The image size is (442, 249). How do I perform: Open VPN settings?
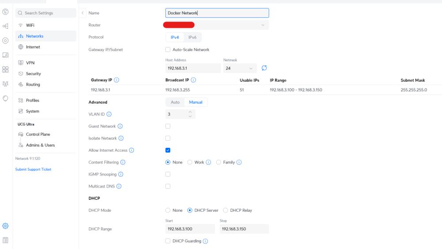tap(46, 63)
